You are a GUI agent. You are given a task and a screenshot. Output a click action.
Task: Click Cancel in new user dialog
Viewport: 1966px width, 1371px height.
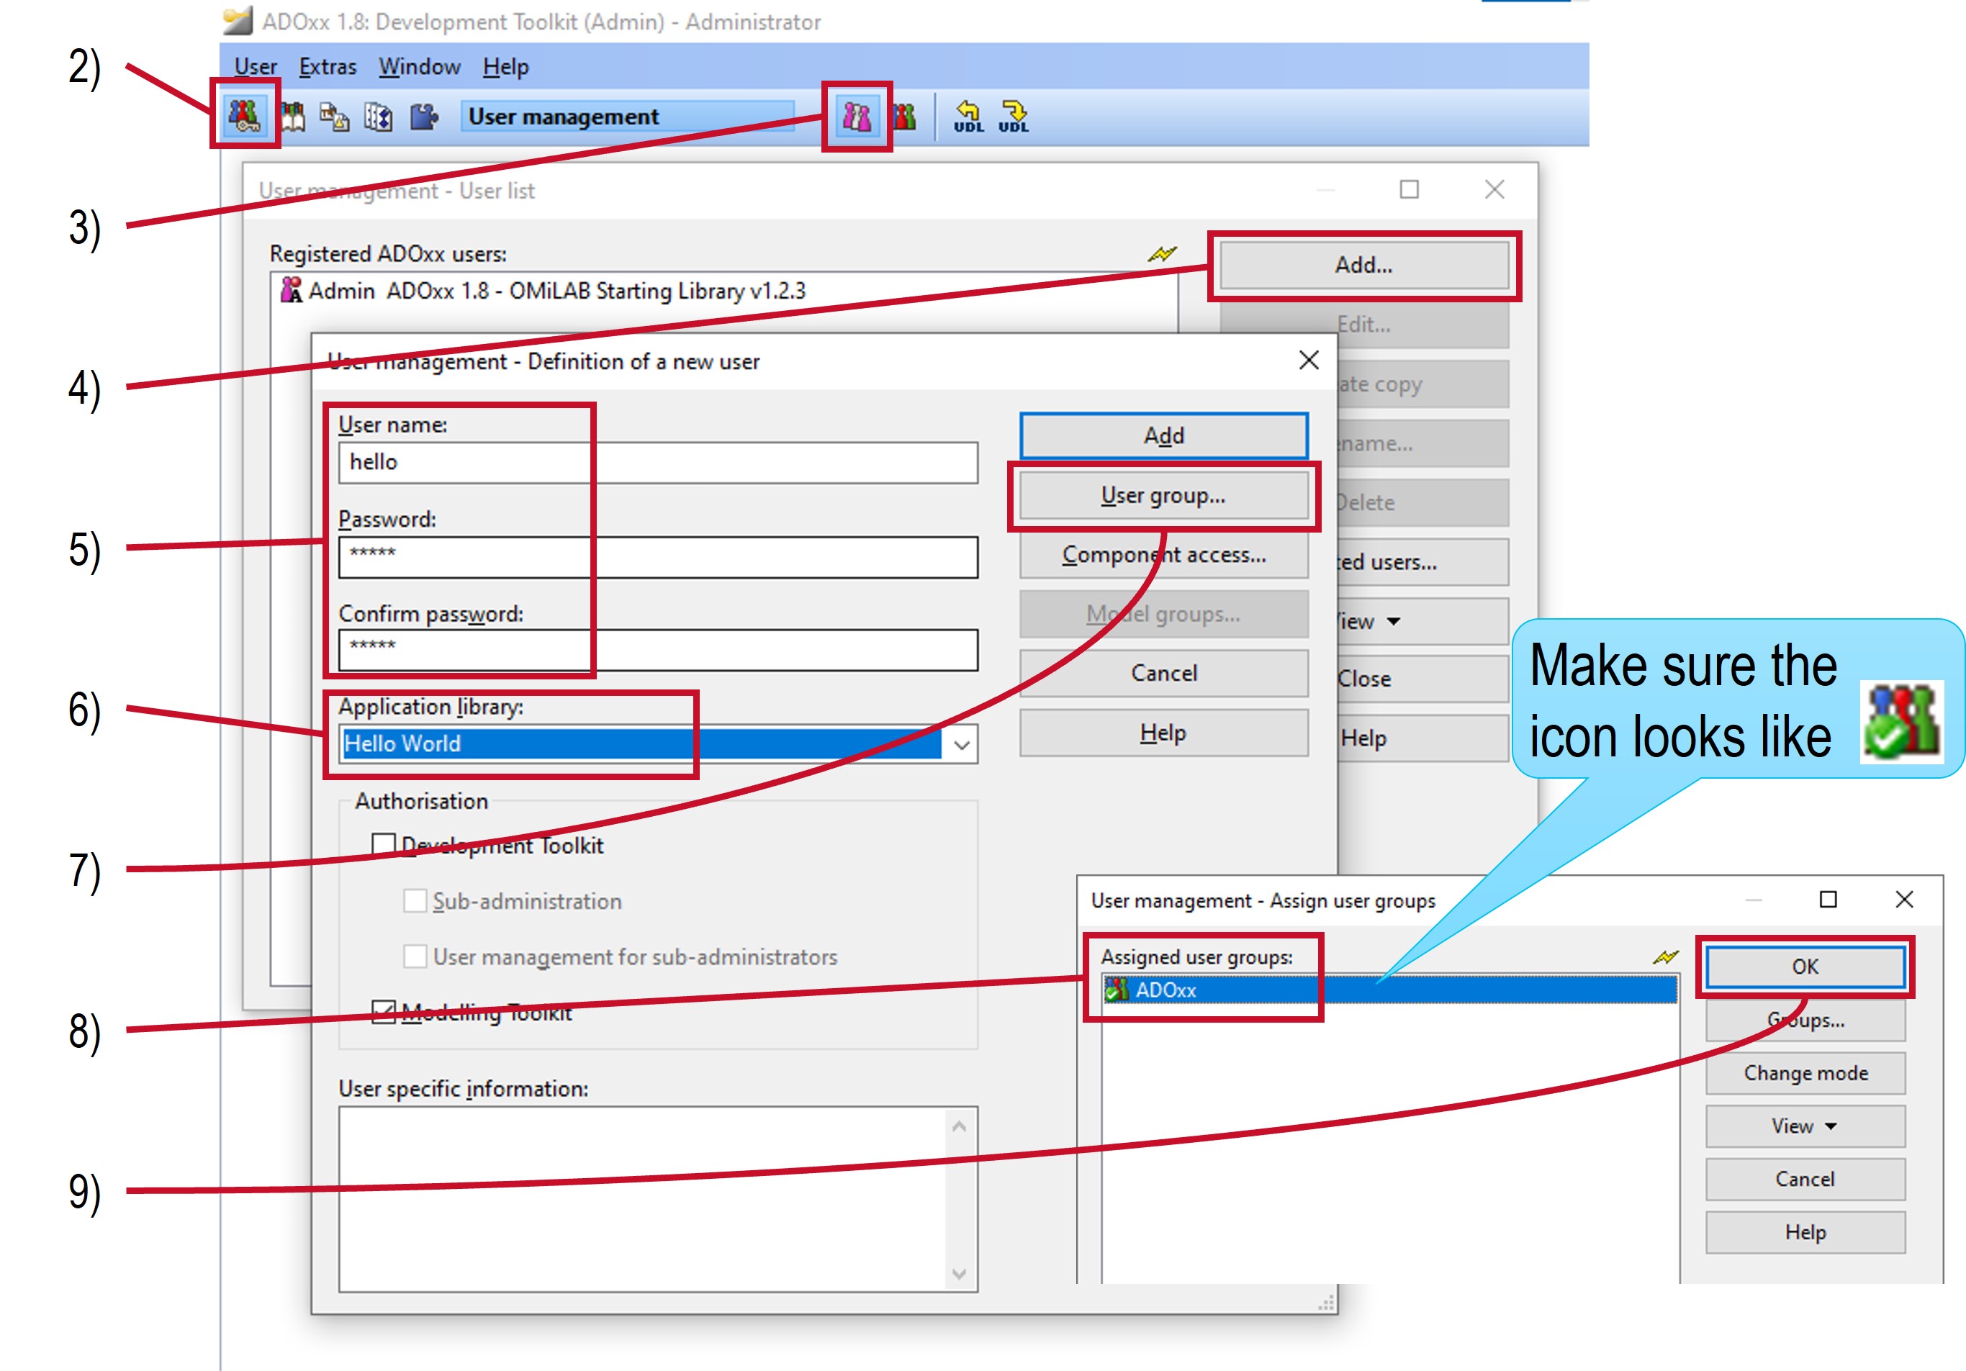pyautogui.click(x=1163, y=673)
